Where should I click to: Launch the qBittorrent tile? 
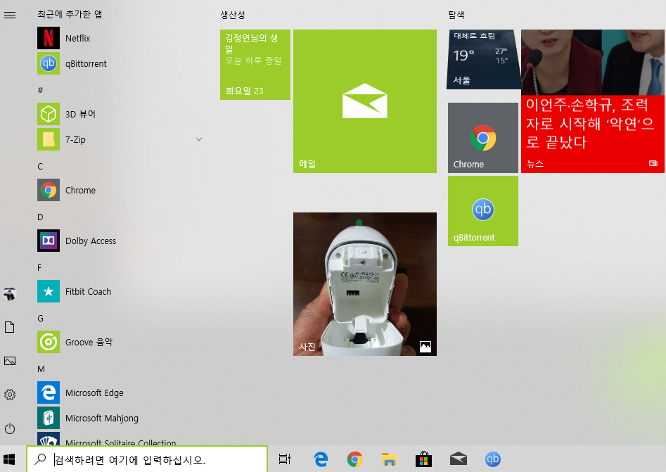483,211
